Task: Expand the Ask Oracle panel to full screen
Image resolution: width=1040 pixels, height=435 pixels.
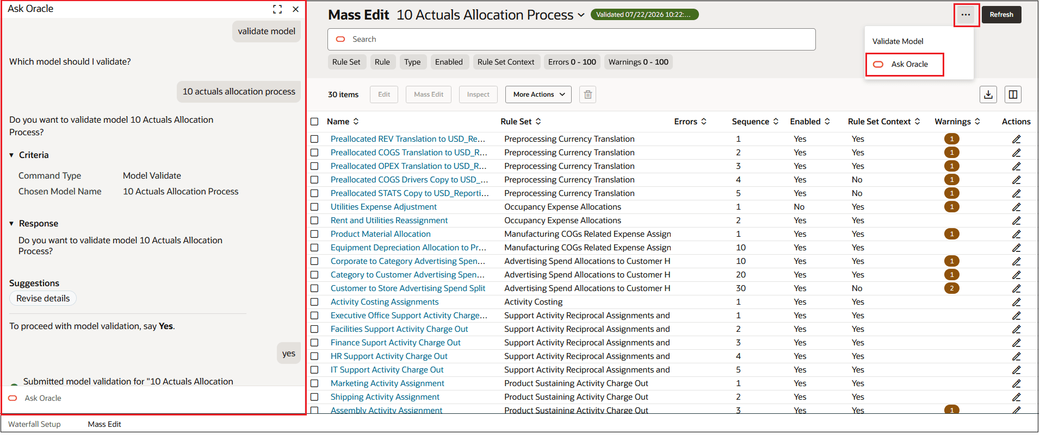Action: (x=277, y=9)
